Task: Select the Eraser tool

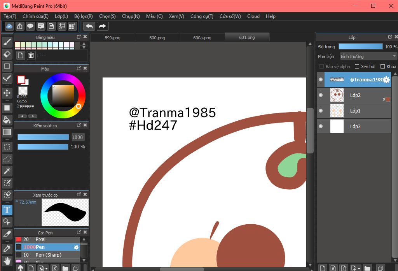Action: pos(7,54)
